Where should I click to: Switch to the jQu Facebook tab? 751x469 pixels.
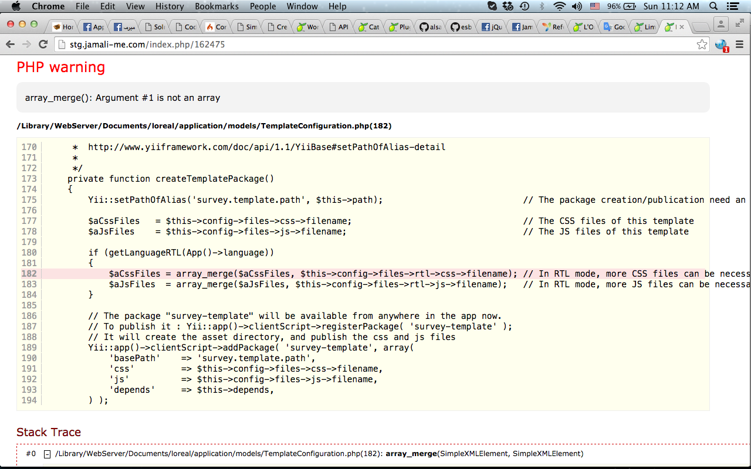(x=491, y=27)
